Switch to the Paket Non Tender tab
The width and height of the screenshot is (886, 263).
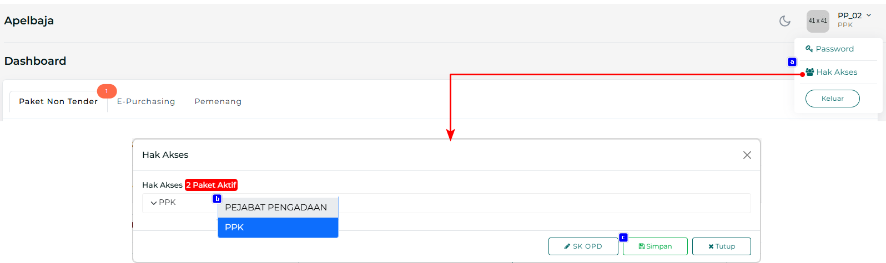coord(58,101)
